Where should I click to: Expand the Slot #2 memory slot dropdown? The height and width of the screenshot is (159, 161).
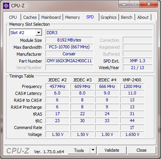[39, 33]
